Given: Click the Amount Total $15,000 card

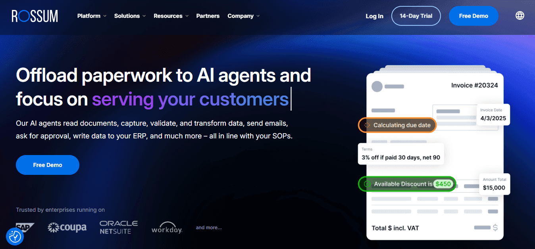Looking at the screenshot, I should coord(494,184).
